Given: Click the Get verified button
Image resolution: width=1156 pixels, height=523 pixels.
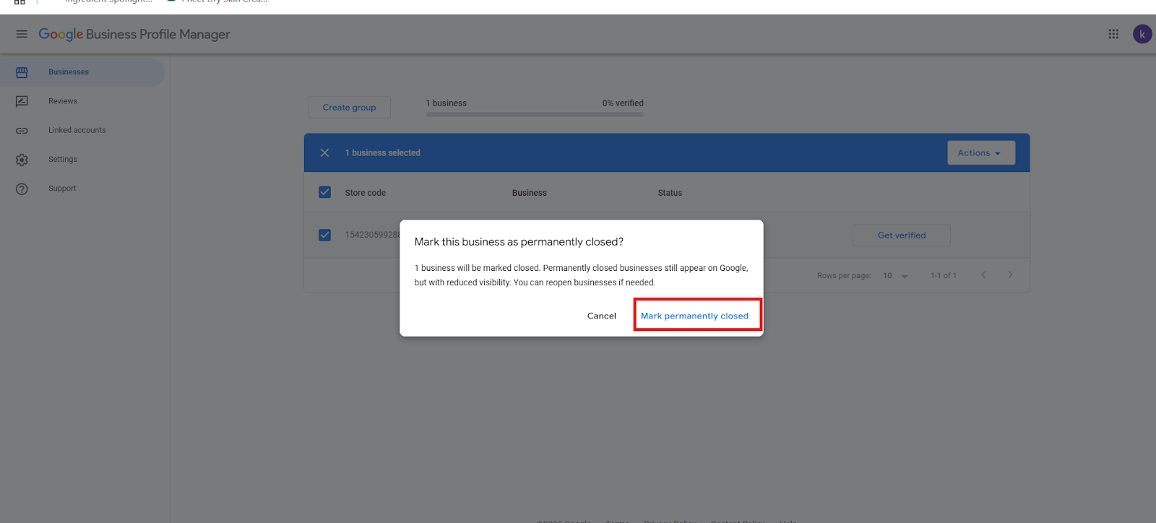Looking at the screenshot, I should click(x=901, y=235).
